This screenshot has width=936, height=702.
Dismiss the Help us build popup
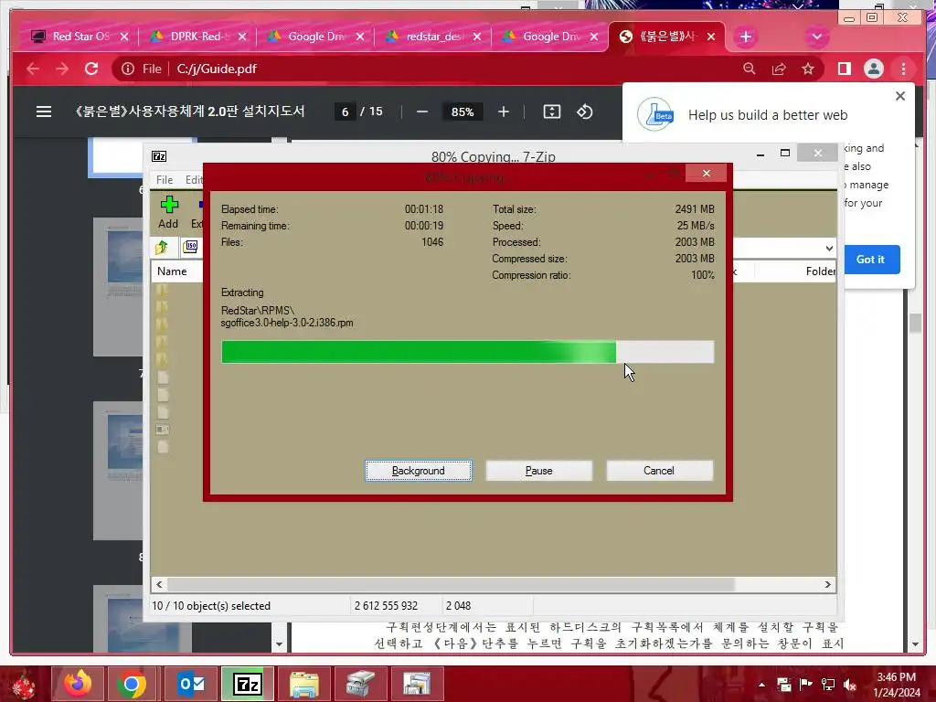pyautogui.click(x=900, y=96)
